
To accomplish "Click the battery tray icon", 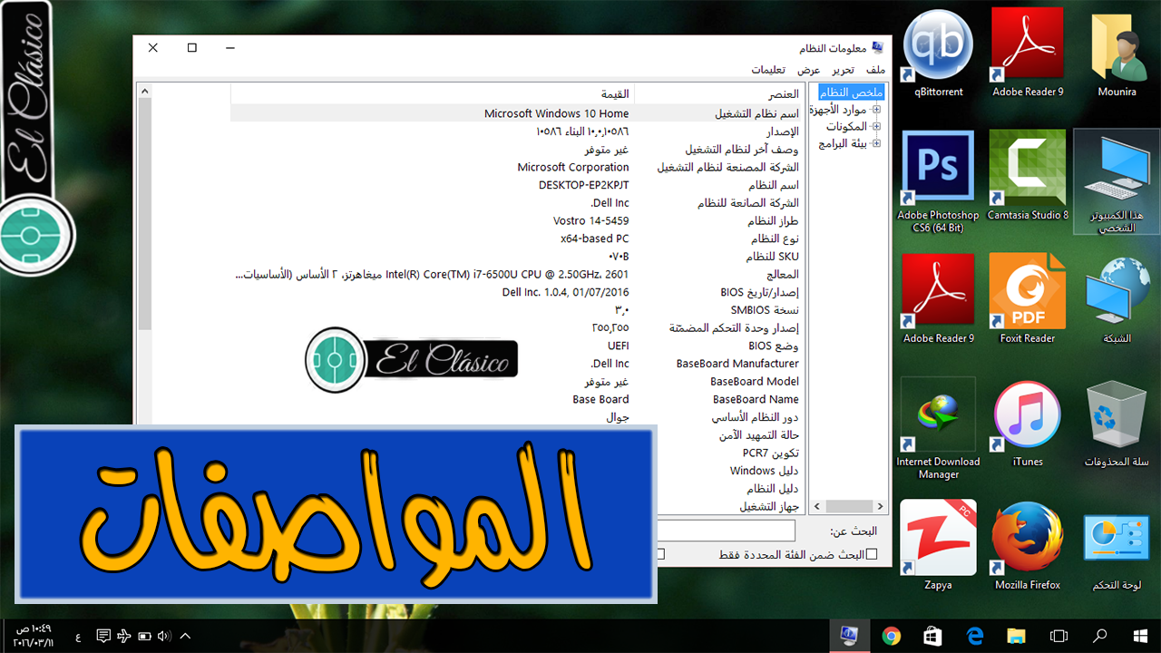I will [x=144, y=637].
